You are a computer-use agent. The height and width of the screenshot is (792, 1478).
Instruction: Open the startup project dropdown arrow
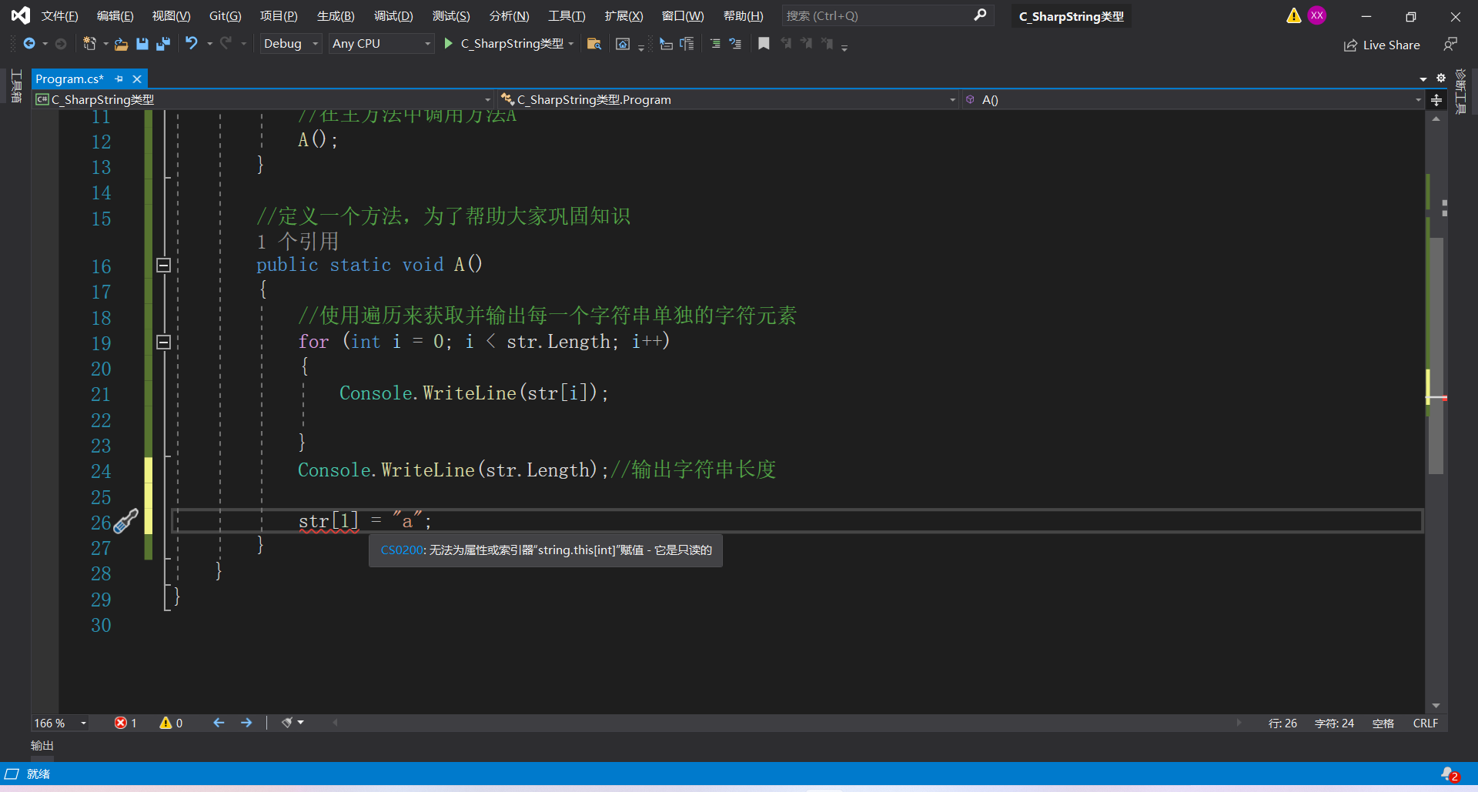pyautogui.click(x=570, y=44)
